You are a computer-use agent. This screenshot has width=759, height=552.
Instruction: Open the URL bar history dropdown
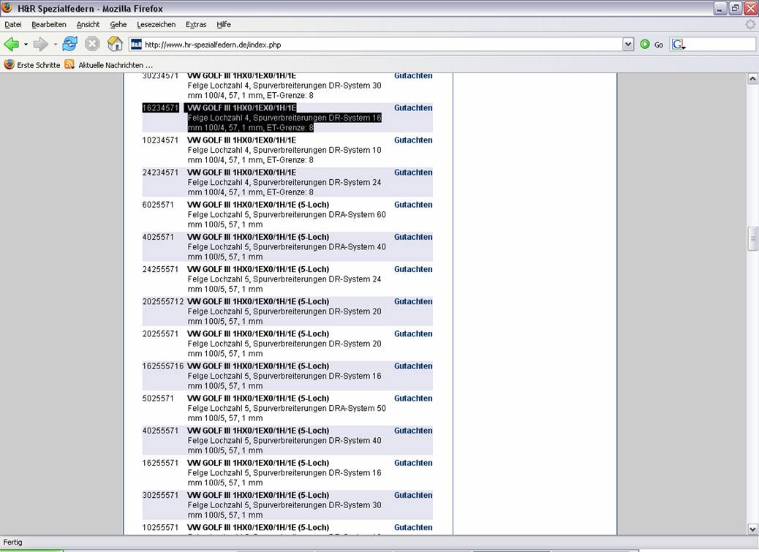coord(627,45)
